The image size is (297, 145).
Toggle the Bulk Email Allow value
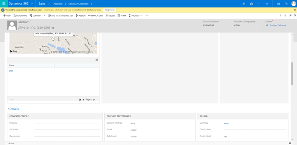[134, 136]
